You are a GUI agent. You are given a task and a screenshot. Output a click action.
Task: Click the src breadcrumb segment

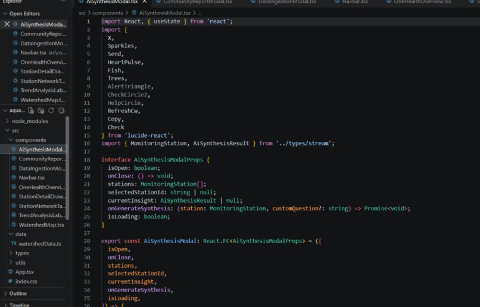click(82, 13)
